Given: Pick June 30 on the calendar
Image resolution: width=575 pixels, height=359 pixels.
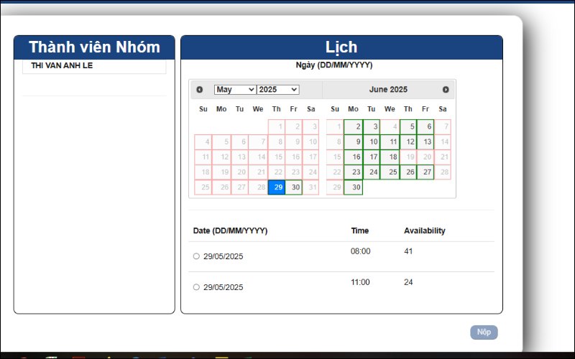Looking at the screenshot, I should tap(354, 187).
